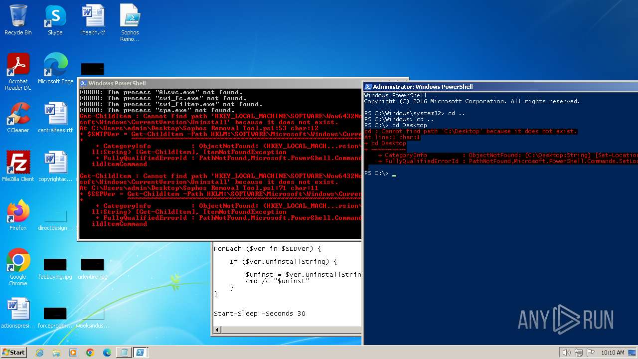The height and width of the screenshot is (359, 638).
Task: Open Chrome from the taskbar
Action: click(90, 353)
